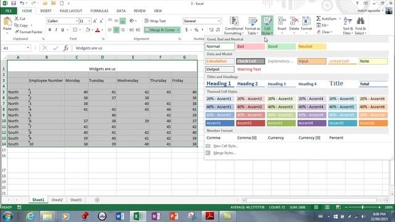The height and width of the screenshot is (222, 395).
Task: Toggle Merge & Center
Action: click(x=160, y=30)
